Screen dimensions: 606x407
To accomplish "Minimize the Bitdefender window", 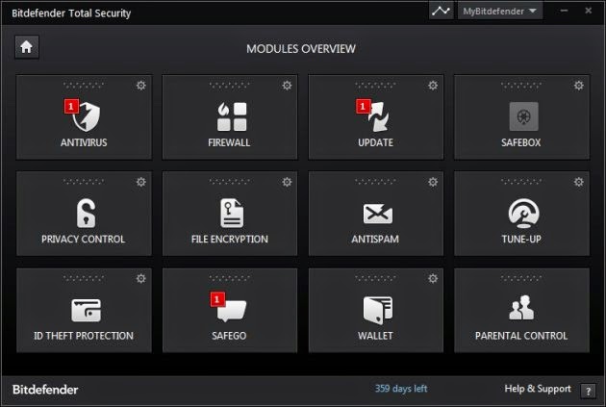I will [564, 11].
